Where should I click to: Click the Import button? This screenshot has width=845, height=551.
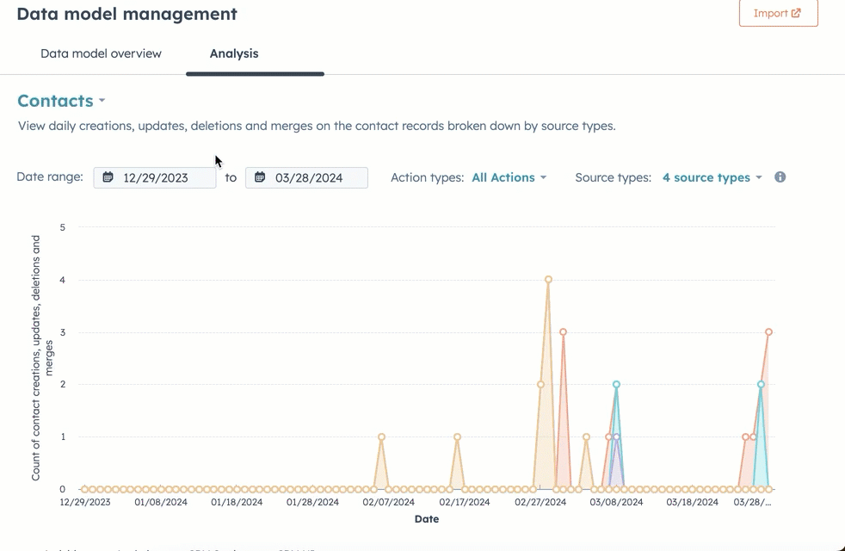point(778,13)
